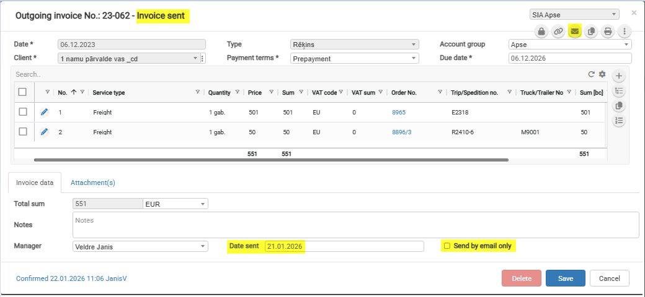
Task: Open the three-dot more options menu
Action: click(624, 32)
